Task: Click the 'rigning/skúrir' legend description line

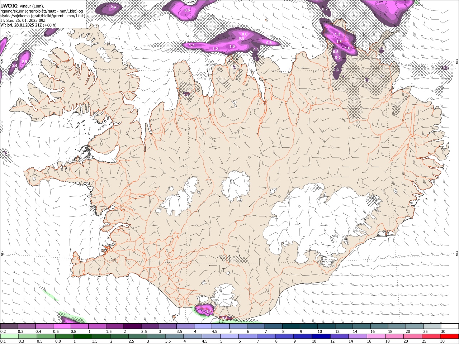Action: [42, 11]
